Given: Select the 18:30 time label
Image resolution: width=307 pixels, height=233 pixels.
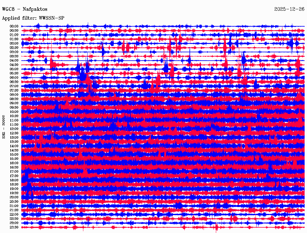Looking at the screenshot, I should pos(14,184).
